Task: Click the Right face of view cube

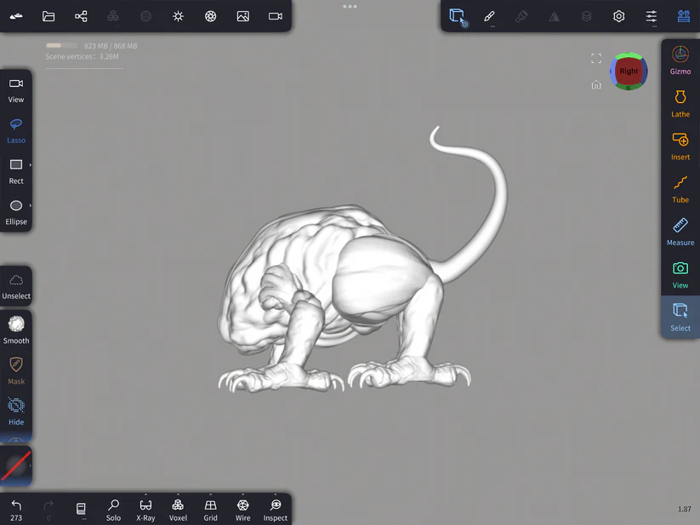Action: click(629, 71)
